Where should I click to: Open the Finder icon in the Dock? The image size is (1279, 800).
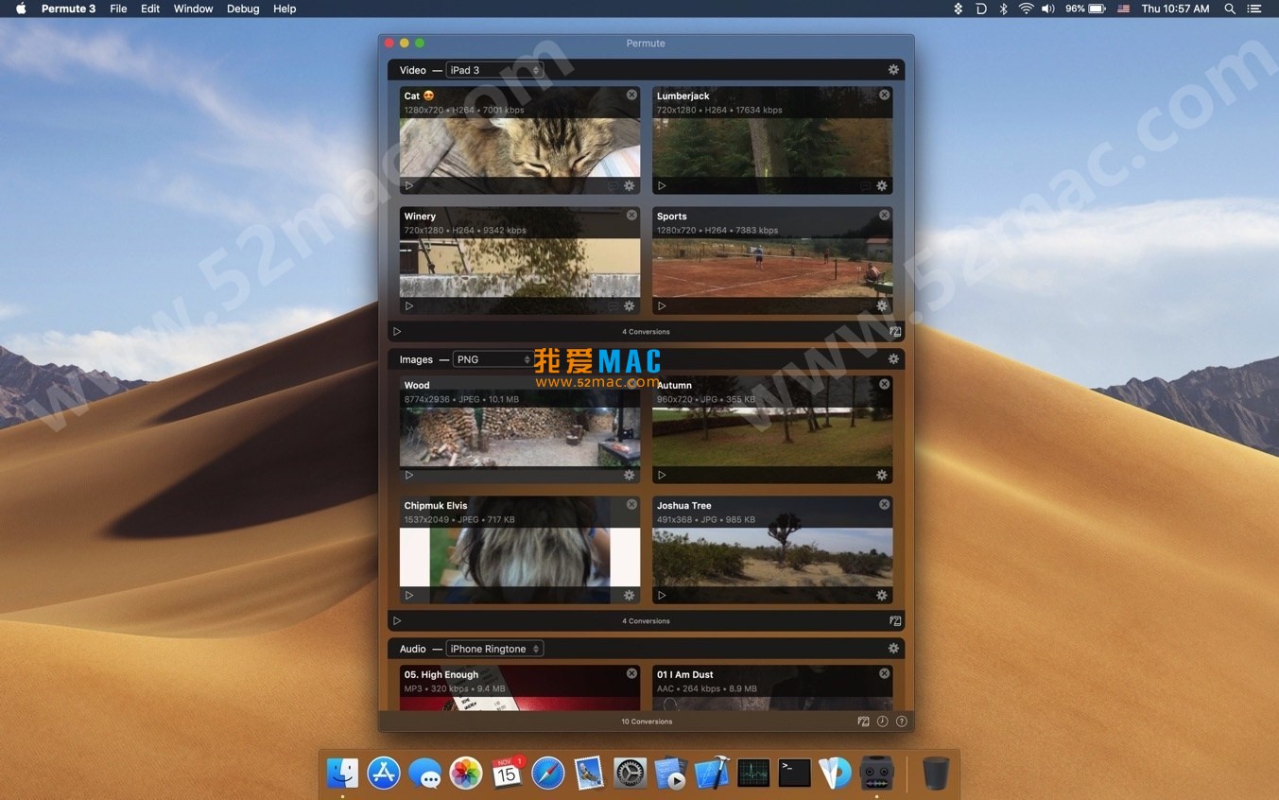pyautogui.click(x=342, y=773)
